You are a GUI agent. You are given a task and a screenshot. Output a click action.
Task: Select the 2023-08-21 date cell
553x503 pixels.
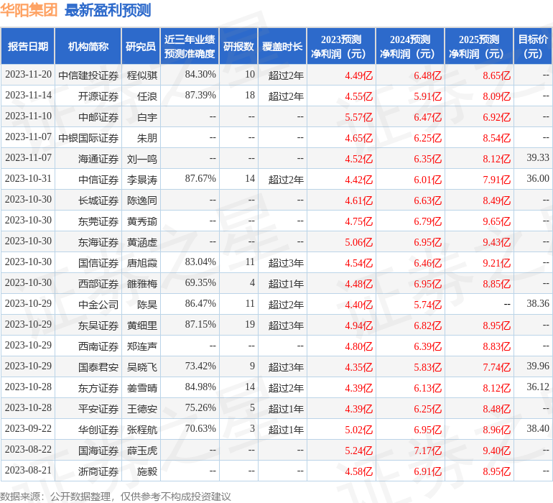click(x=28, y=470)
